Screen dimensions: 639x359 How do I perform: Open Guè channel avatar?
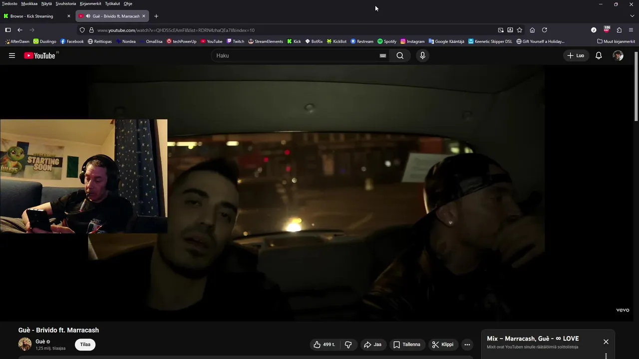pos(25,344)
